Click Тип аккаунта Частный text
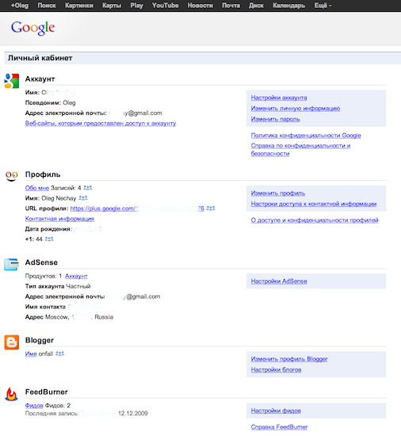This screenshot has width=401, height=436. tap(58, 286)
